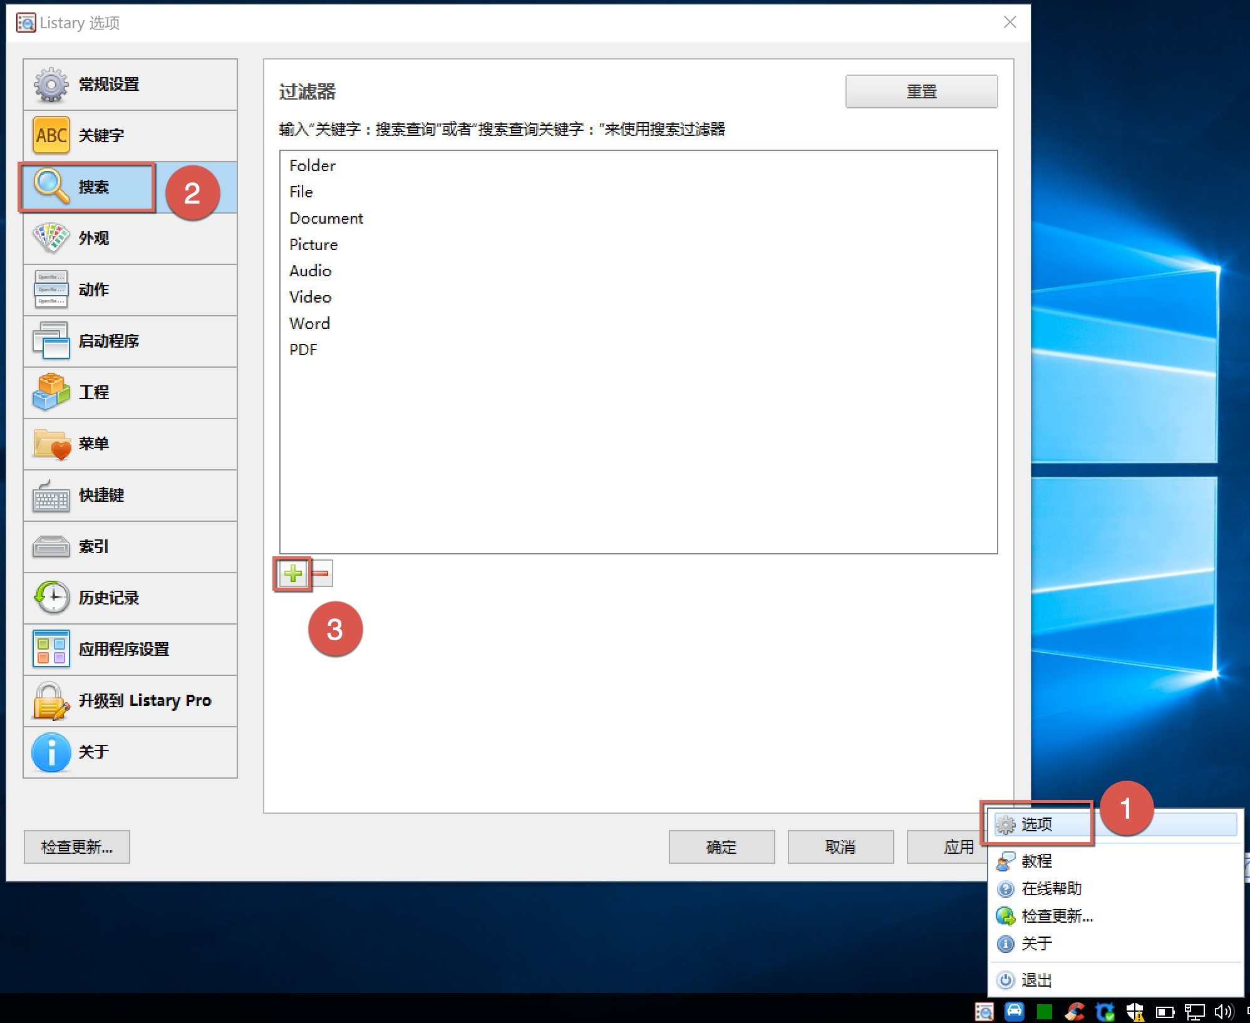Click the Windows Defender shield tray icon
This screenshot has width=1250, height=1023.
click(1135, 1012)
